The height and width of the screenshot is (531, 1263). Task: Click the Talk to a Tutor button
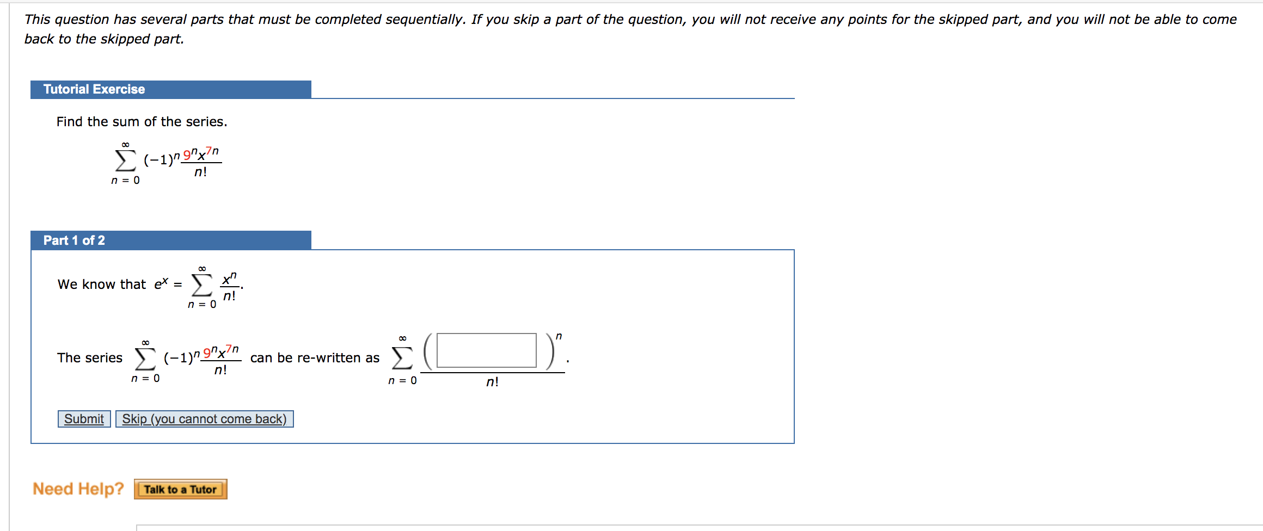(180, 489)
